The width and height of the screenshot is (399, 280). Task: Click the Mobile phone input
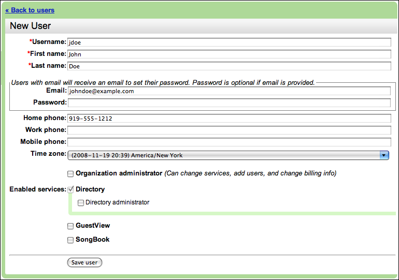[x=229, y=142]
